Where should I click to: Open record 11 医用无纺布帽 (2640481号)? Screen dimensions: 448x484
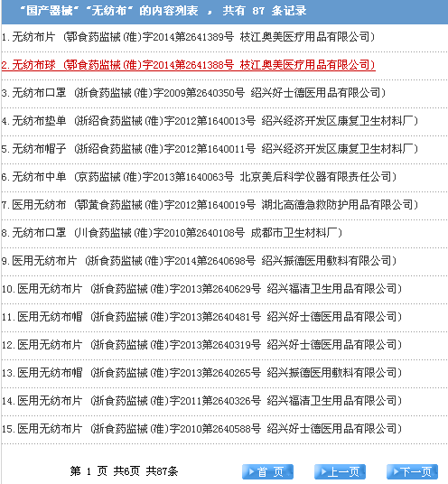tap(201, 317)
